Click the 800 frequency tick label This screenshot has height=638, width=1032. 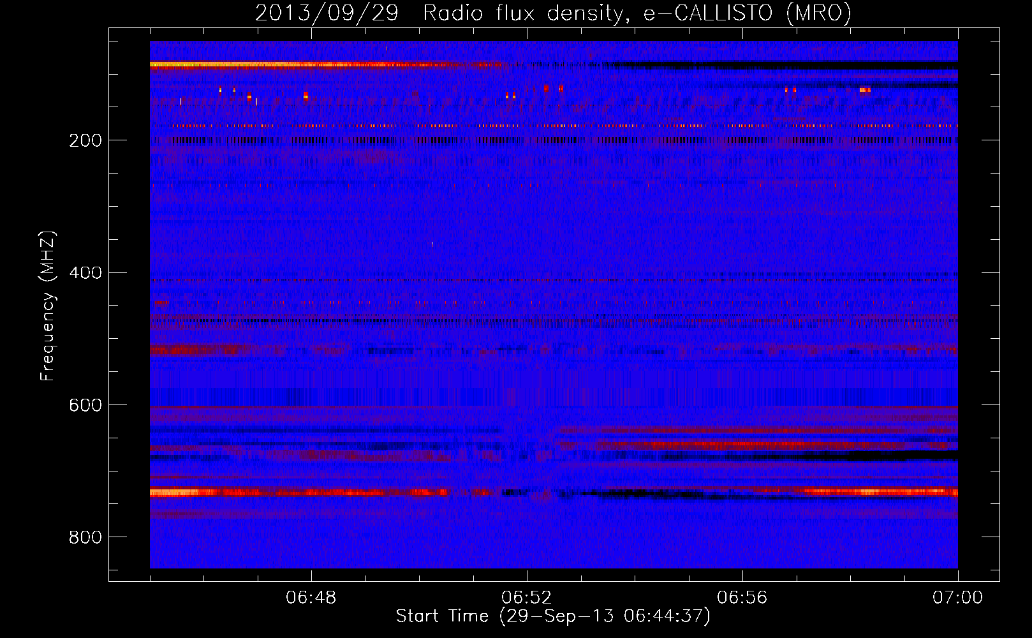(85, 537)
